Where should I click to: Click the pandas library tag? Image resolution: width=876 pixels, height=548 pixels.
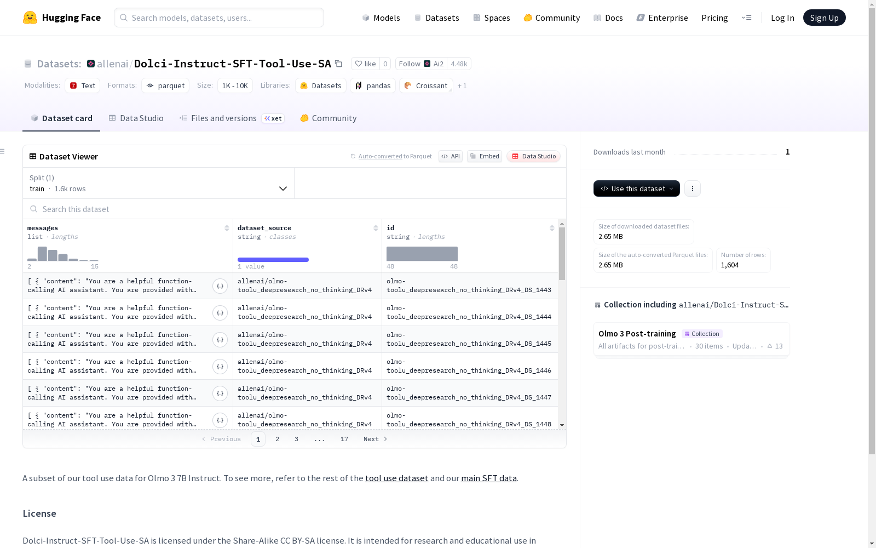click(373, 85)
